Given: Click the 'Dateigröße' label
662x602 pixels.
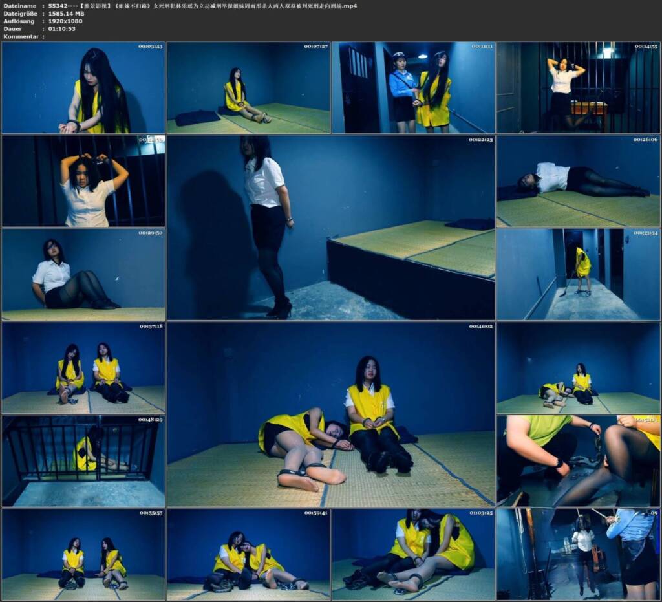Looking at the screenshot, I should 20,14.
